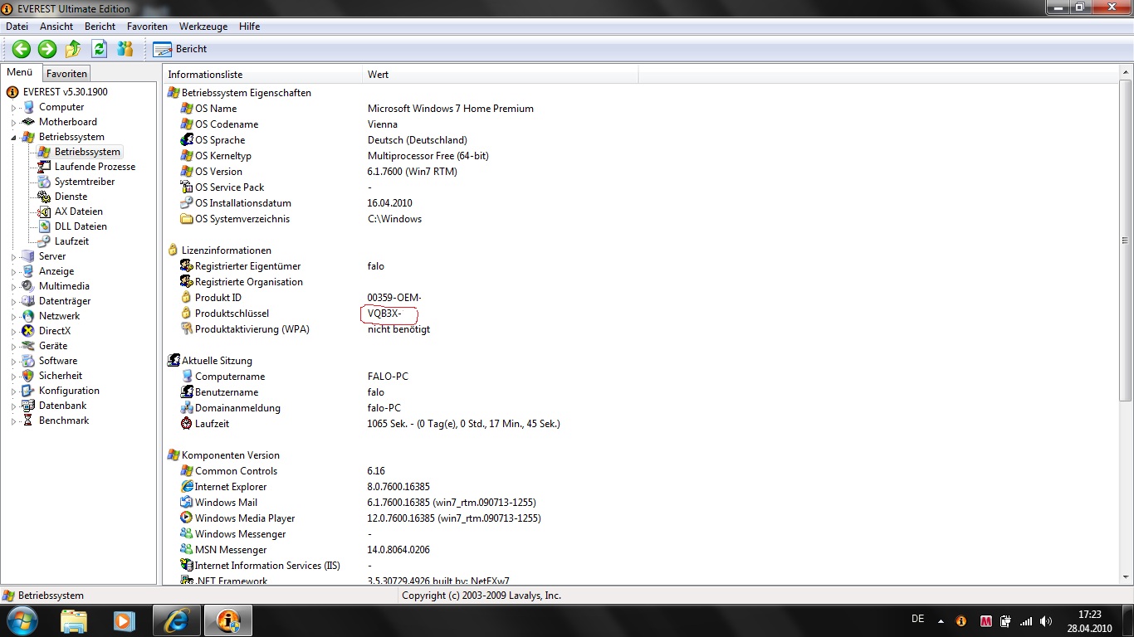Image resolution: width=1134 pixels, height=637 pixels.
Task: Expand the Anzeige tree node
Action: coord(13,272)
